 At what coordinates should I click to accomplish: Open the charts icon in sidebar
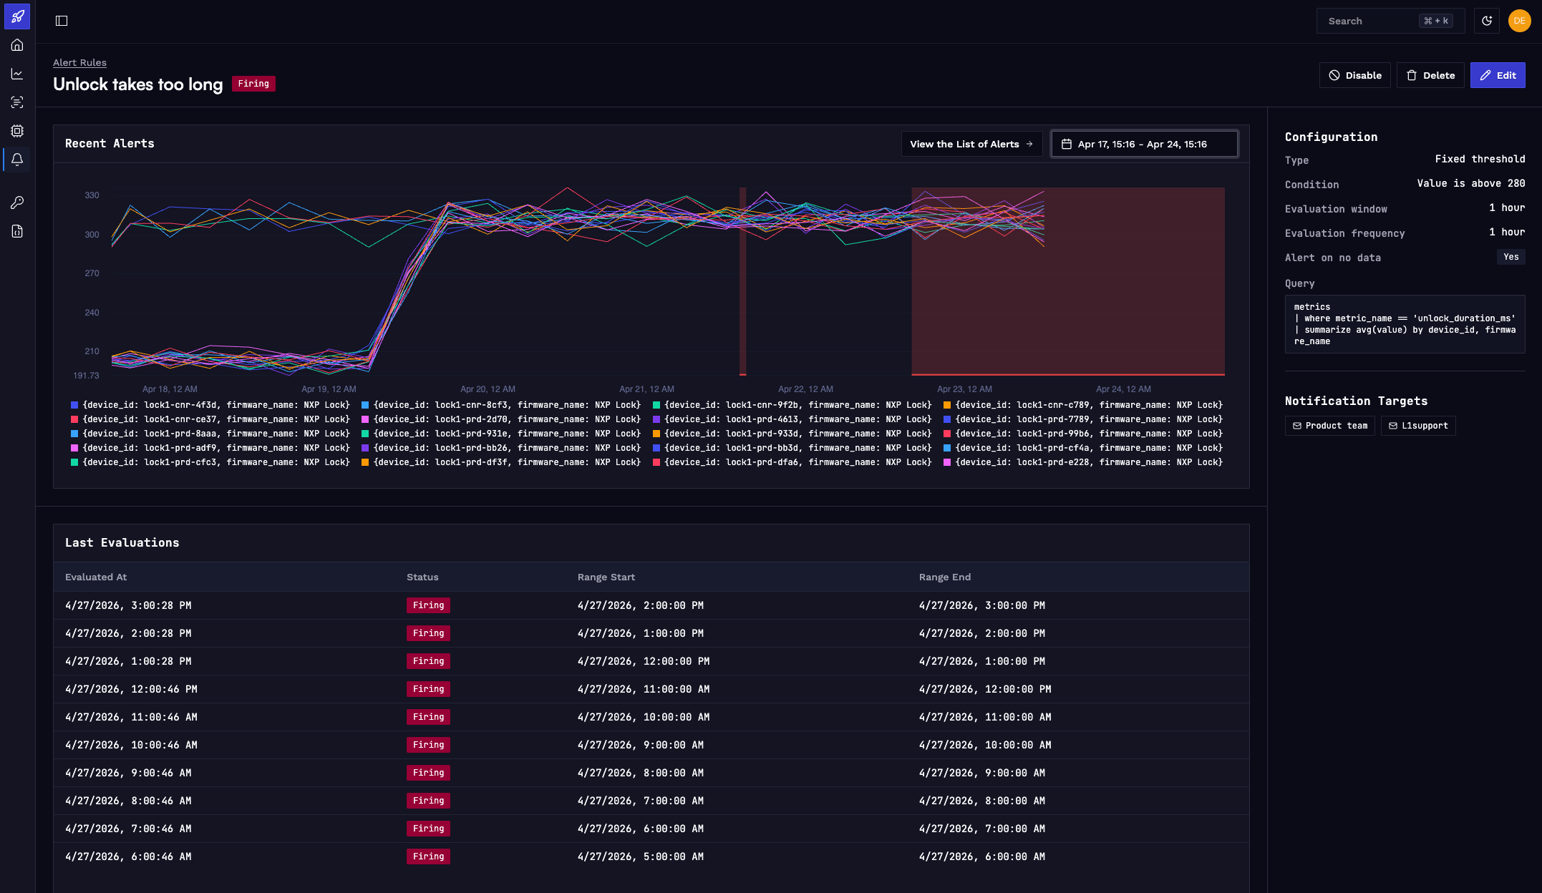pyautogui.click(x=17, y=74)
